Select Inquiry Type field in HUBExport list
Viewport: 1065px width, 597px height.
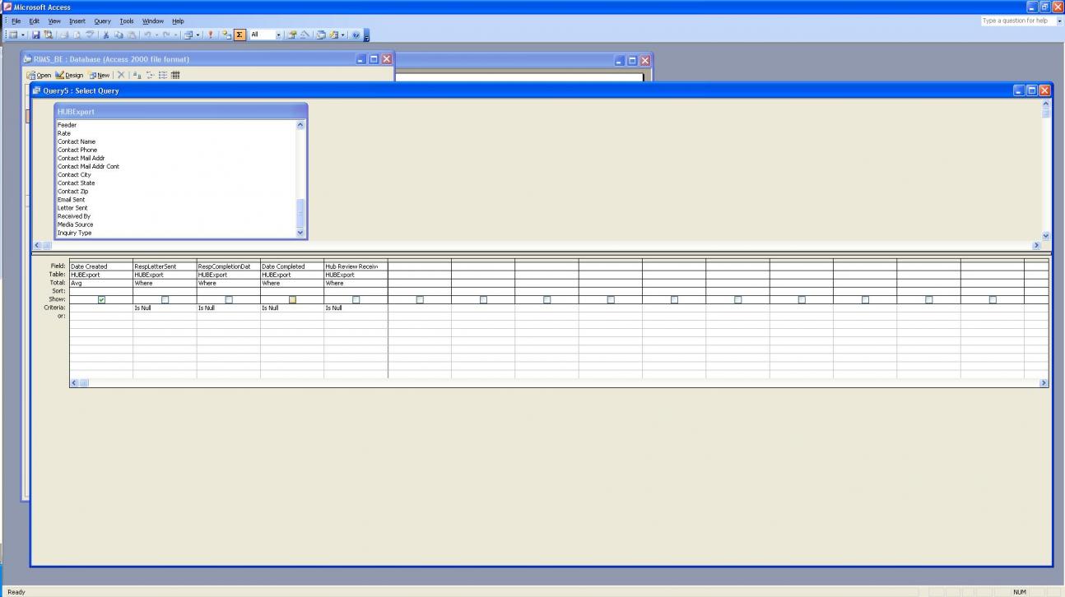point(74,233)
